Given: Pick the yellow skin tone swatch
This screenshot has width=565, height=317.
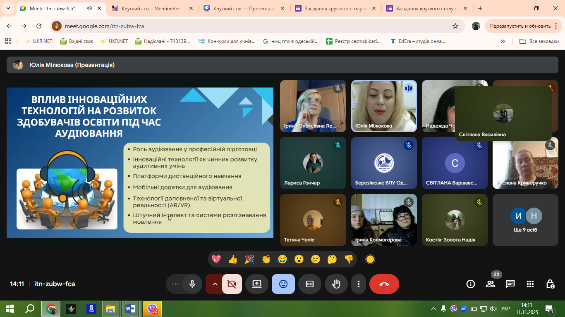Looking at the screenshot, I should pyautogui.click(x=370, y=259).
